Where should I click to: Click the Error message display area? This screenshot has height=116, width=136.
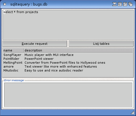click(x=68, y=95)
